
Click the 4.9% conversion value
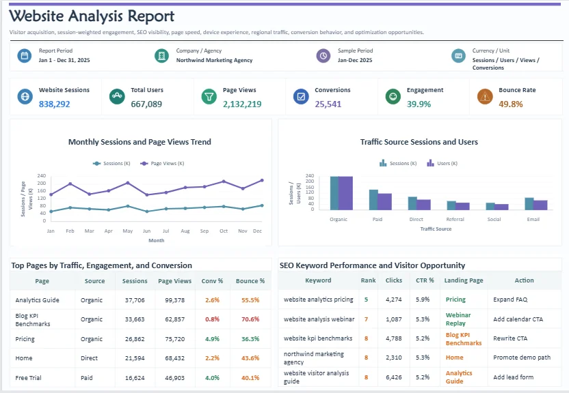pos(212,338)
